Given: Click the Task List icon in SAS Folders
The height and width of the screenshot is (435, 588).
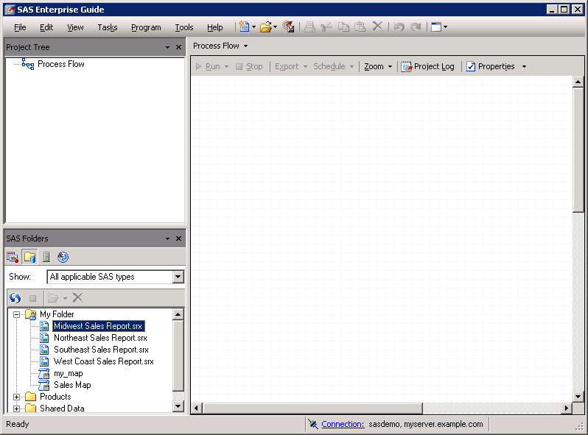Looking at the screenshot, I should point(13,257).
